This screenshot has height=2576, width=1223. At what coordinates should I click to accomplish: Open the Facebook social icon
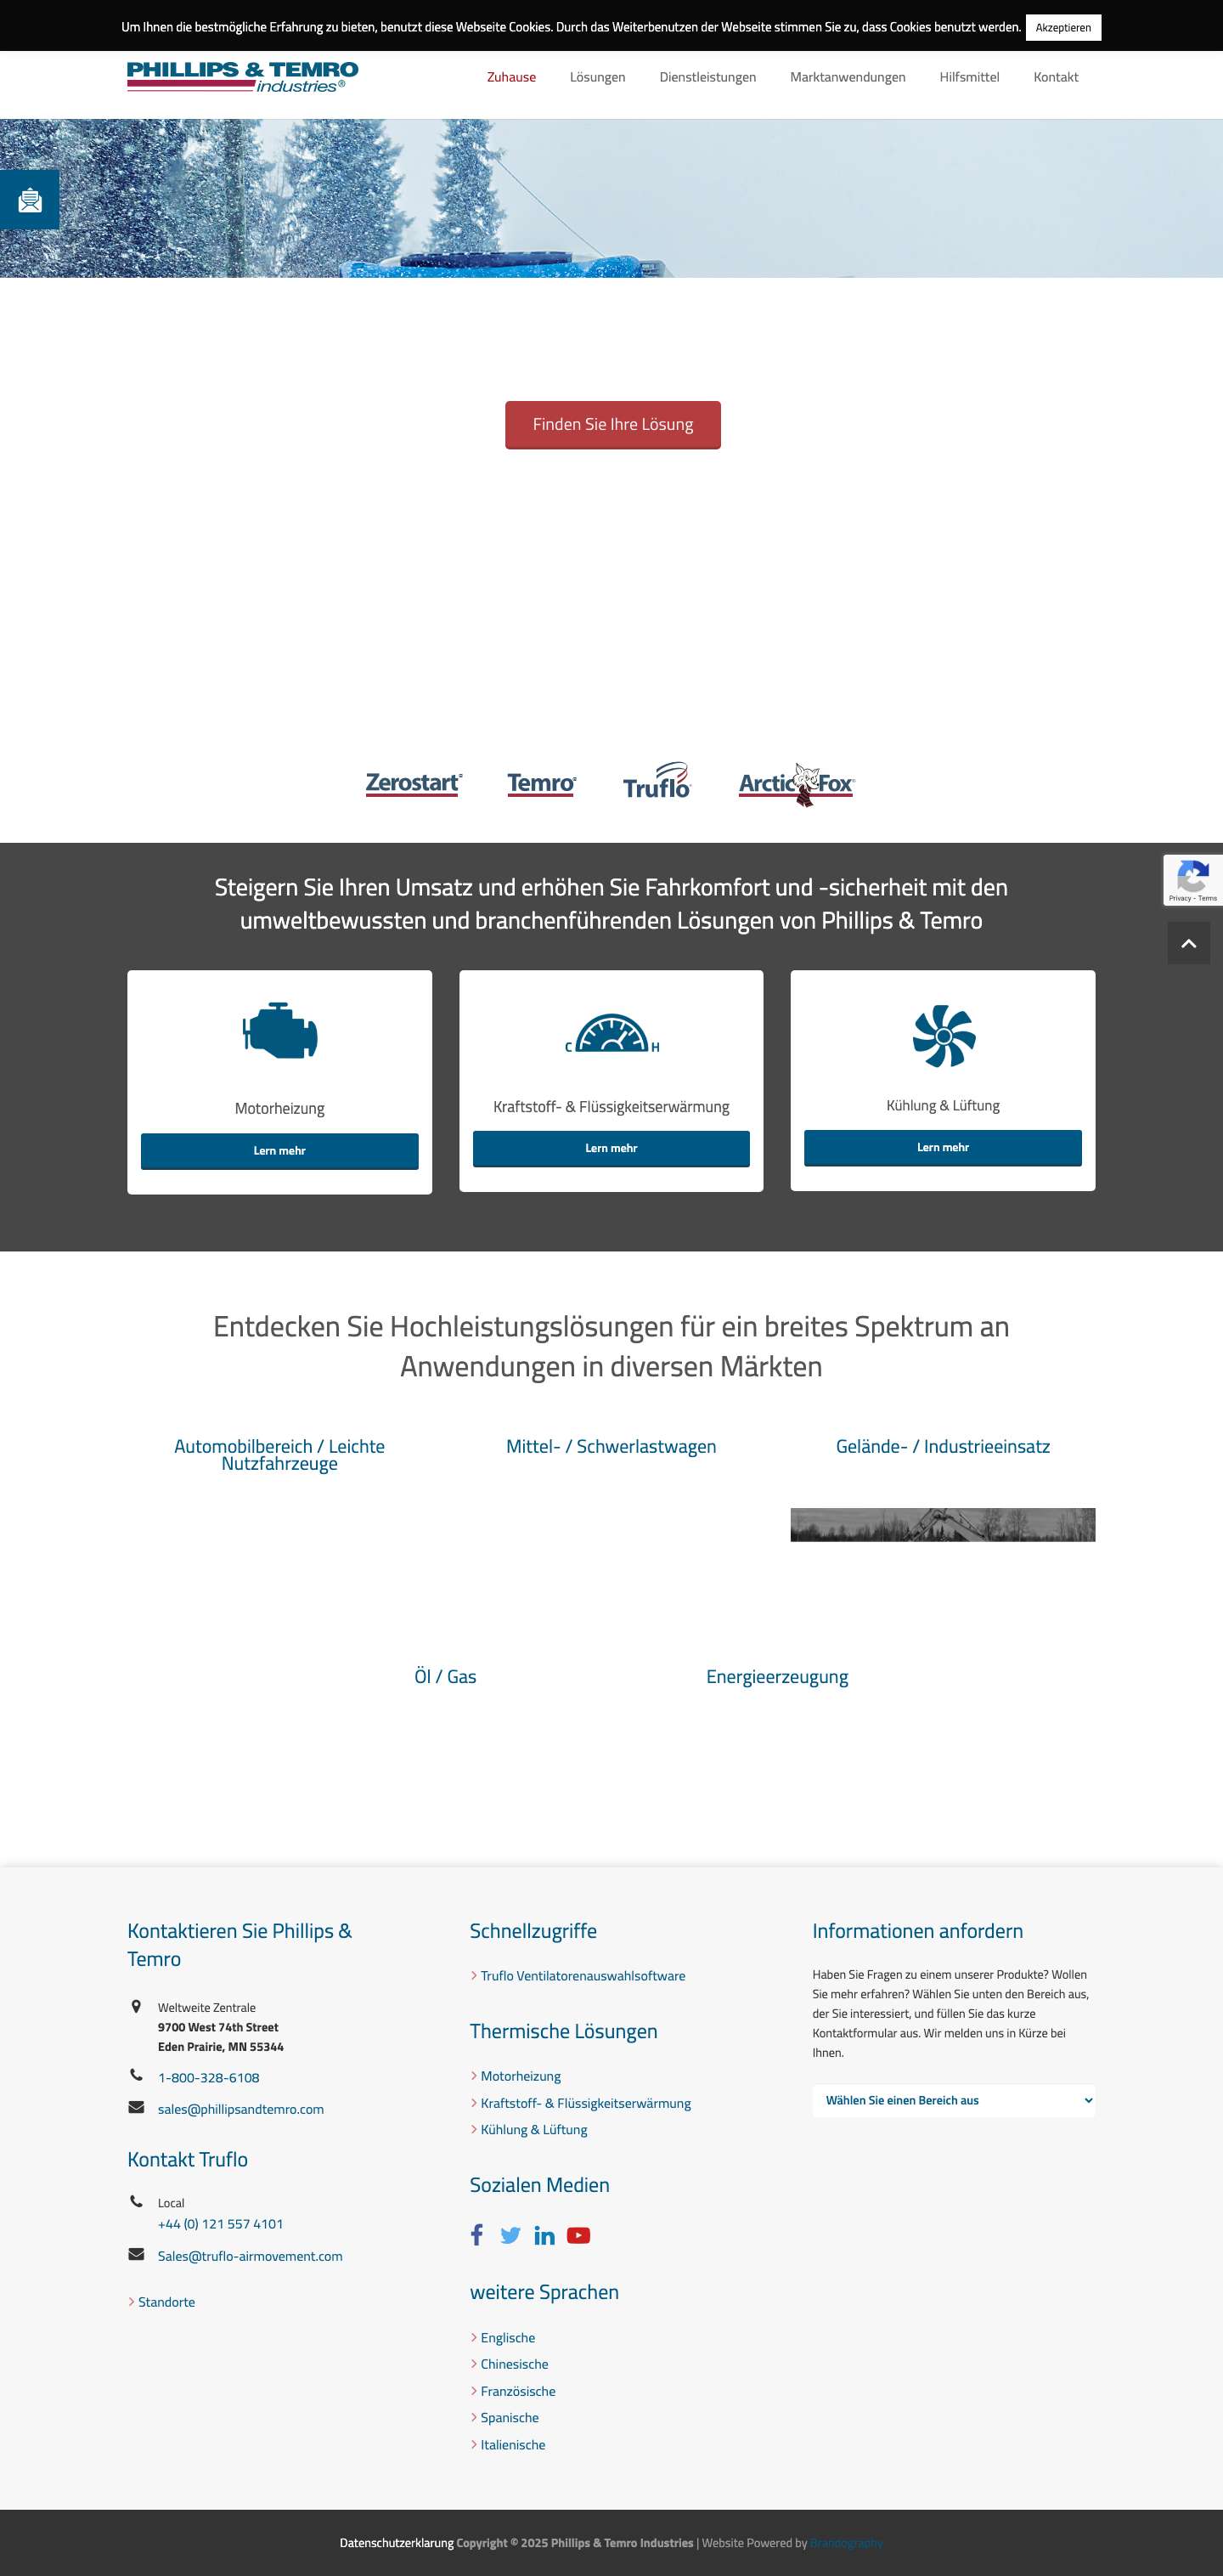tap(477, 2234)
